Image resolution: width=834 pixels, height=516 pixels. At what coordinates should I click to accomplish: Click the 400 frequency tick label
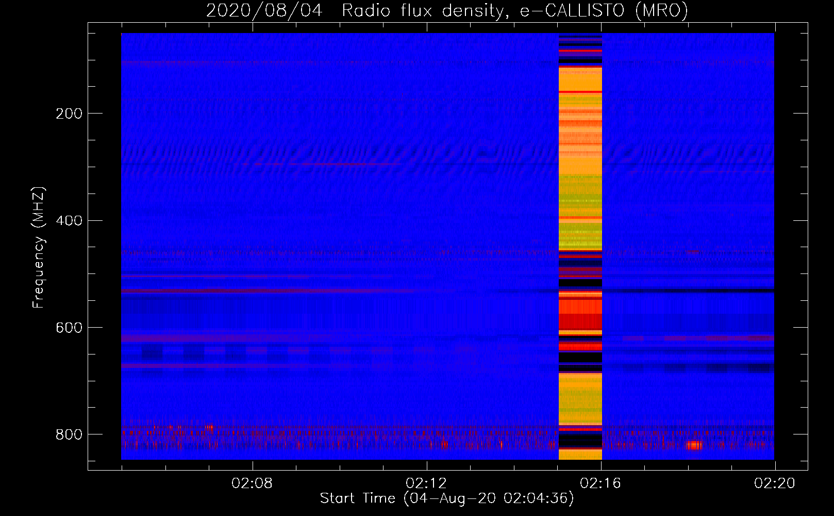[x=69, y=221]
